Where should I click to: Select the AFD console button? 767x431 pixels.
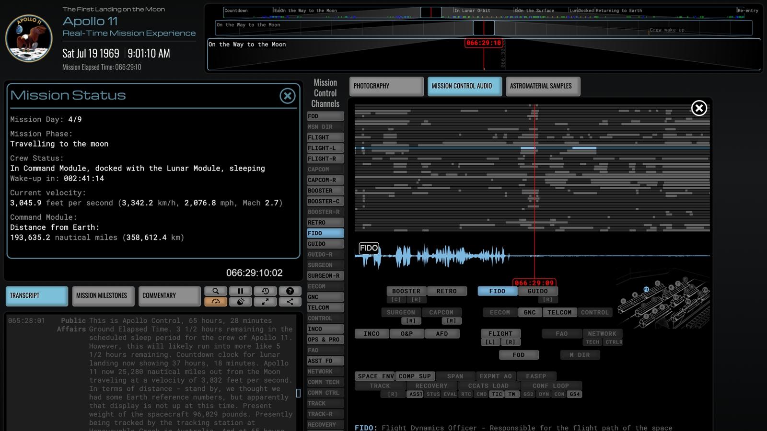tap(442, 334)
